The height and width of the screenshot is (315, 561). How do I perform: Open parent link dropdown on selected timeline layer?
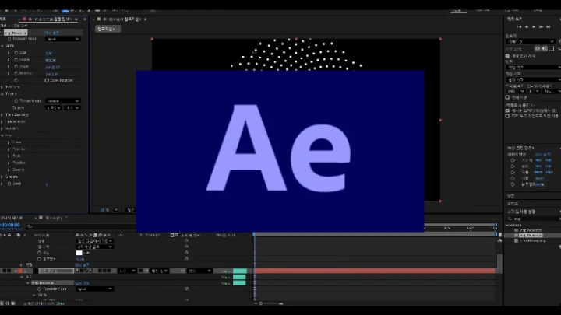tap(199, 271)
